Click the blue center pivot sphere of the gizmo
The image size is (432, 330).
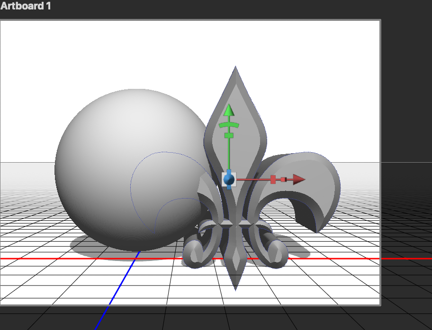click(x=229, y=179)
